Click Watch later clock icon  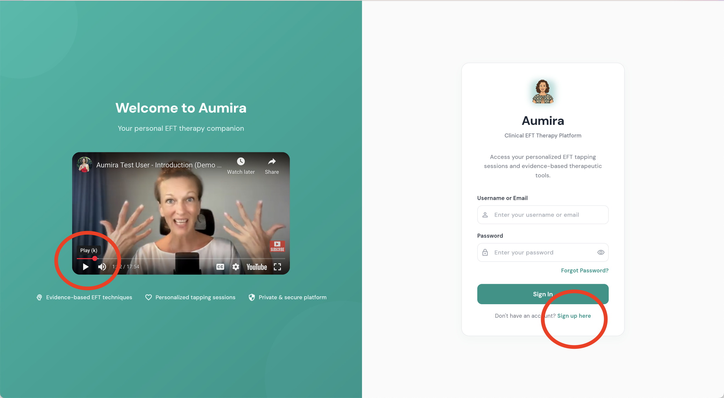pyautogui.click(x=241, y=162)
